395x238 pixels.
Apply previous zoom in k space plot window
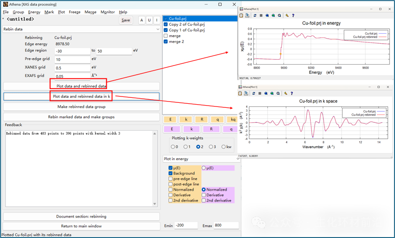click(266, 93)
